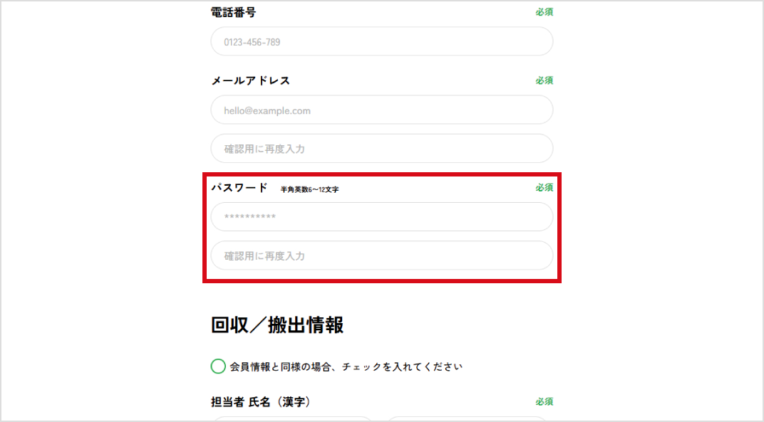
Task: Click the 半角英数6〜12文字 password hint
Action: pos(309,189)
